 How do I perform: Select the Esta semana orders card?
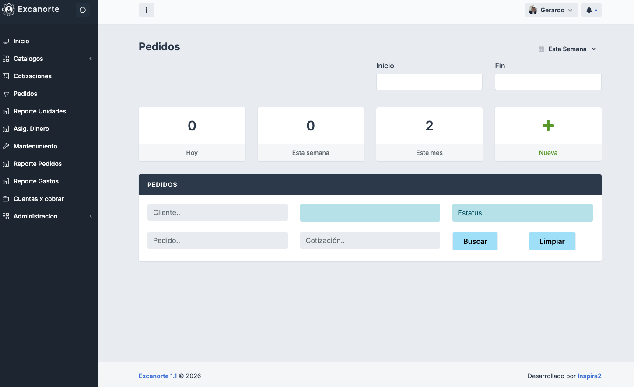tap(311, 134)
